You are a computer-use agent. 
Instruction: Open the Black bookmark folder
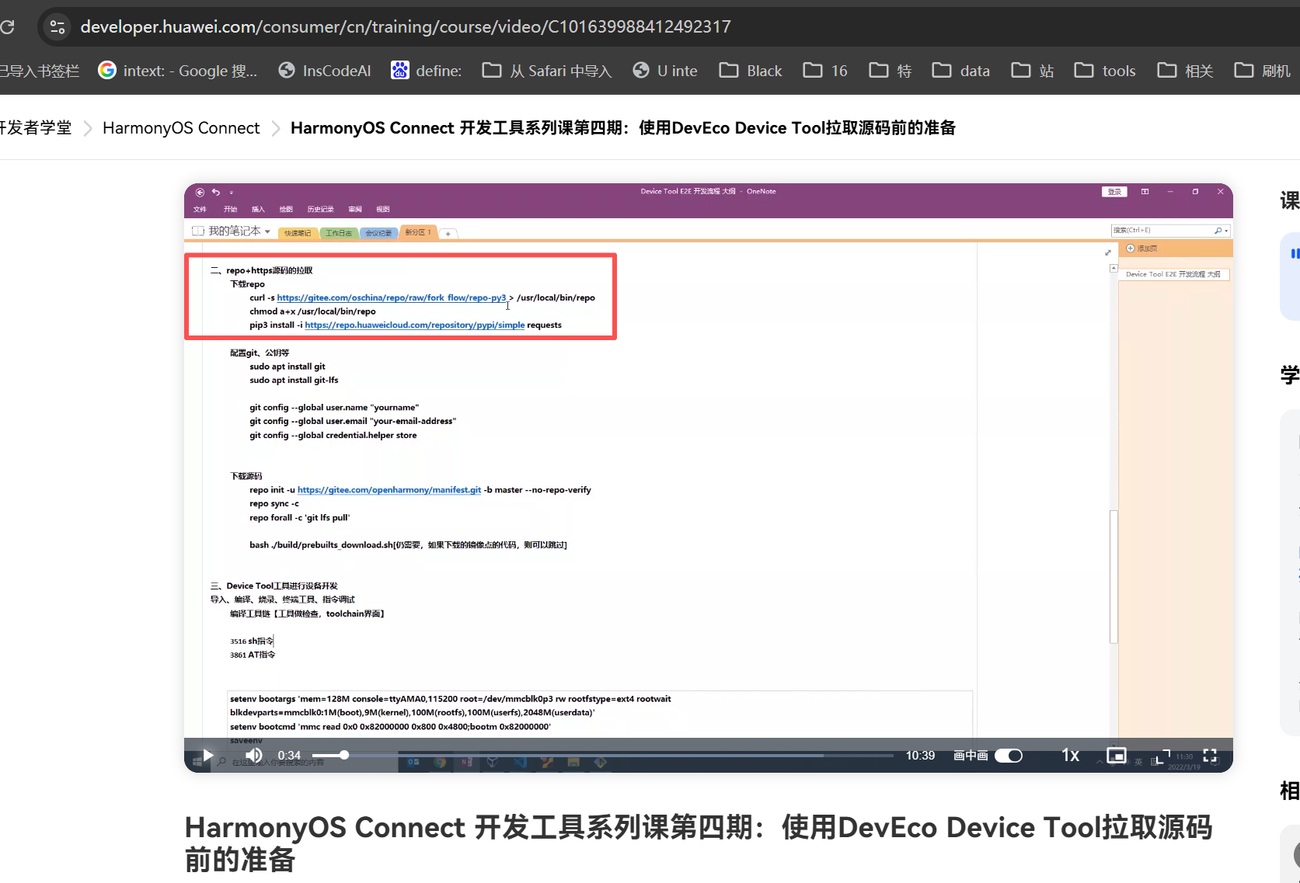pyautogui.click(x=751, y=71)
